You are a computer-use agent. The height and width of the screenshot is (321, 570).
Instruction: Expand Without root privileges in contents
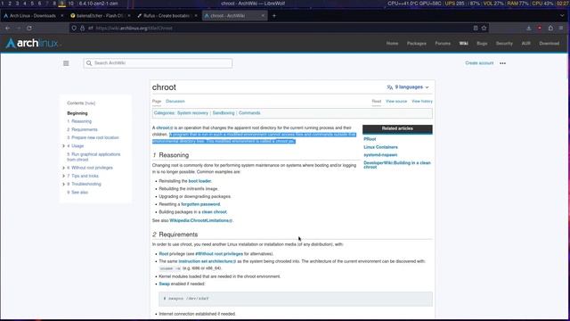coord(63,168)
